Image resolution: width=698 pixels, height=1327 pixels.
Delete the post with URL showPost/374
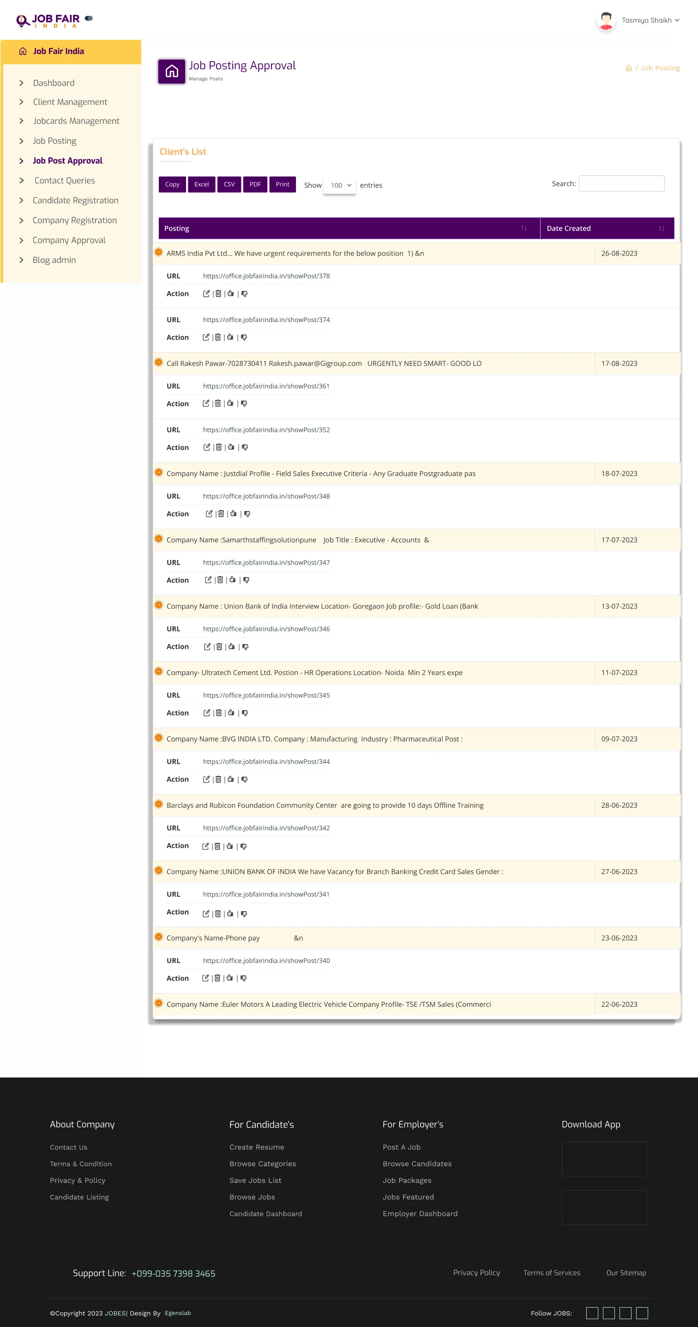click(218, 337)
